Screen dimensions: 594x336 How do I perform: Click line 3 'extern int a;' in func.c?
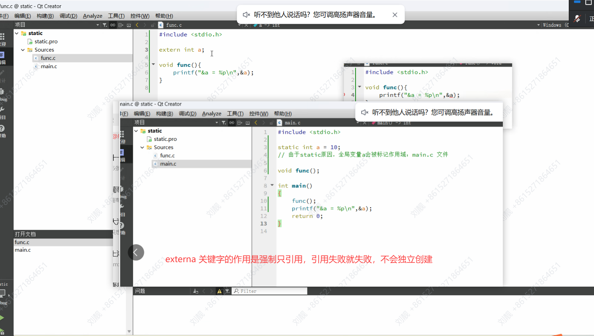[182, 50]
